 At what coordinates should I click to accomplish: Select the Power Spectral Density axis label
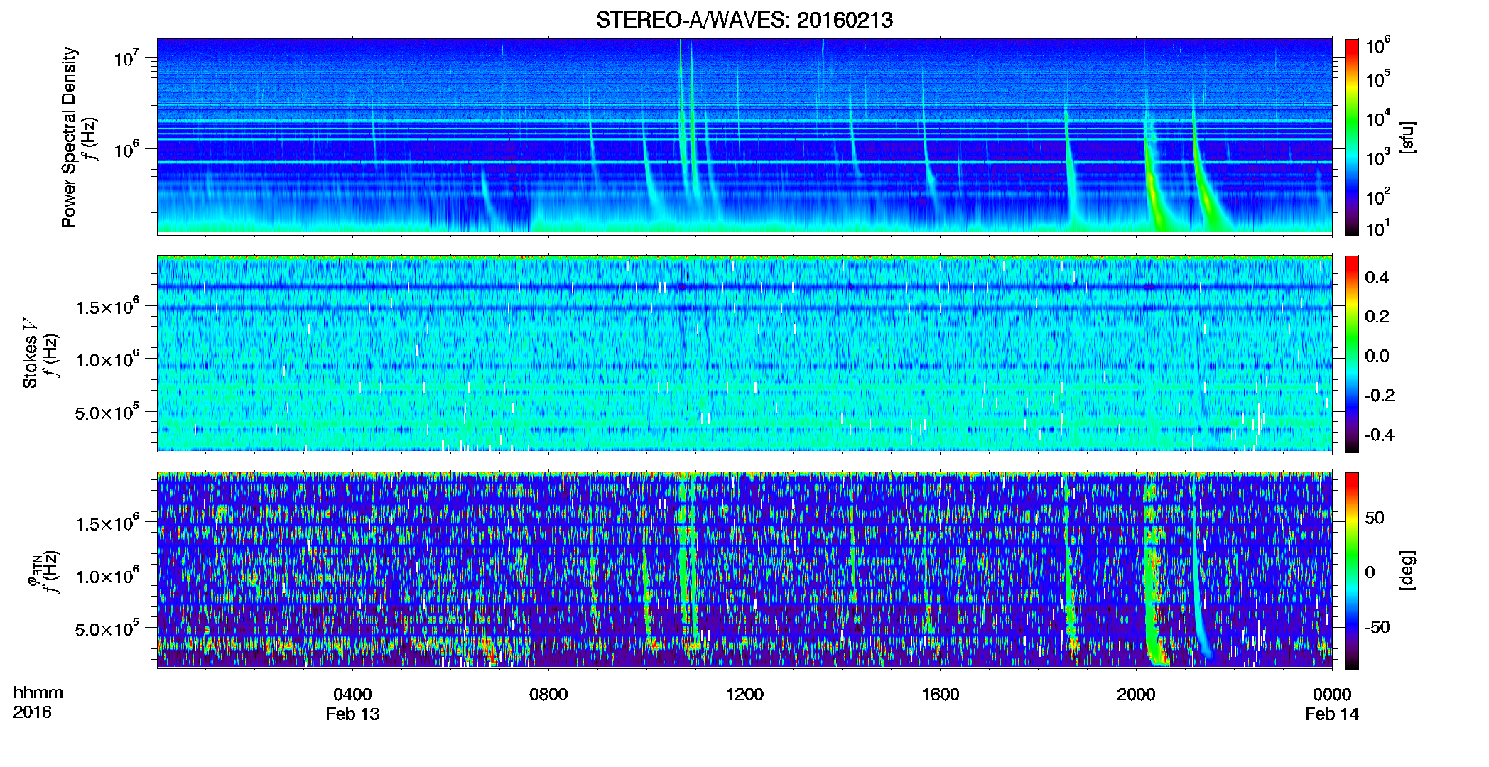click(x=69, y=137)
